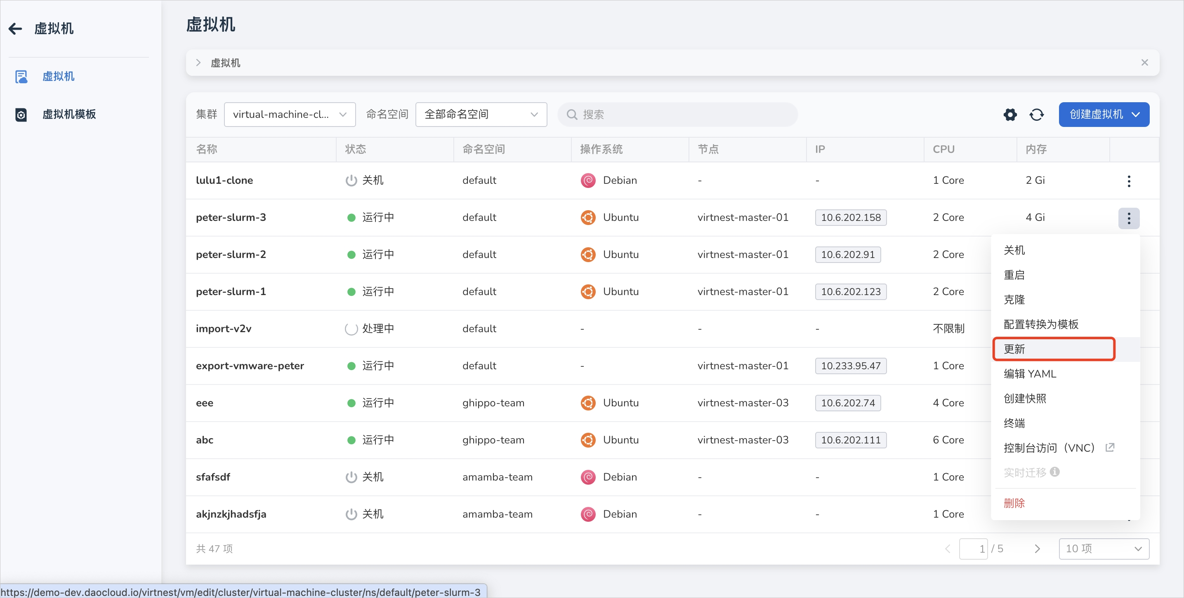Click power status icon for lulu1-clone
The height and width of the screenshot is (598, 1184).
pyautogui.click(x=351, y=181)
